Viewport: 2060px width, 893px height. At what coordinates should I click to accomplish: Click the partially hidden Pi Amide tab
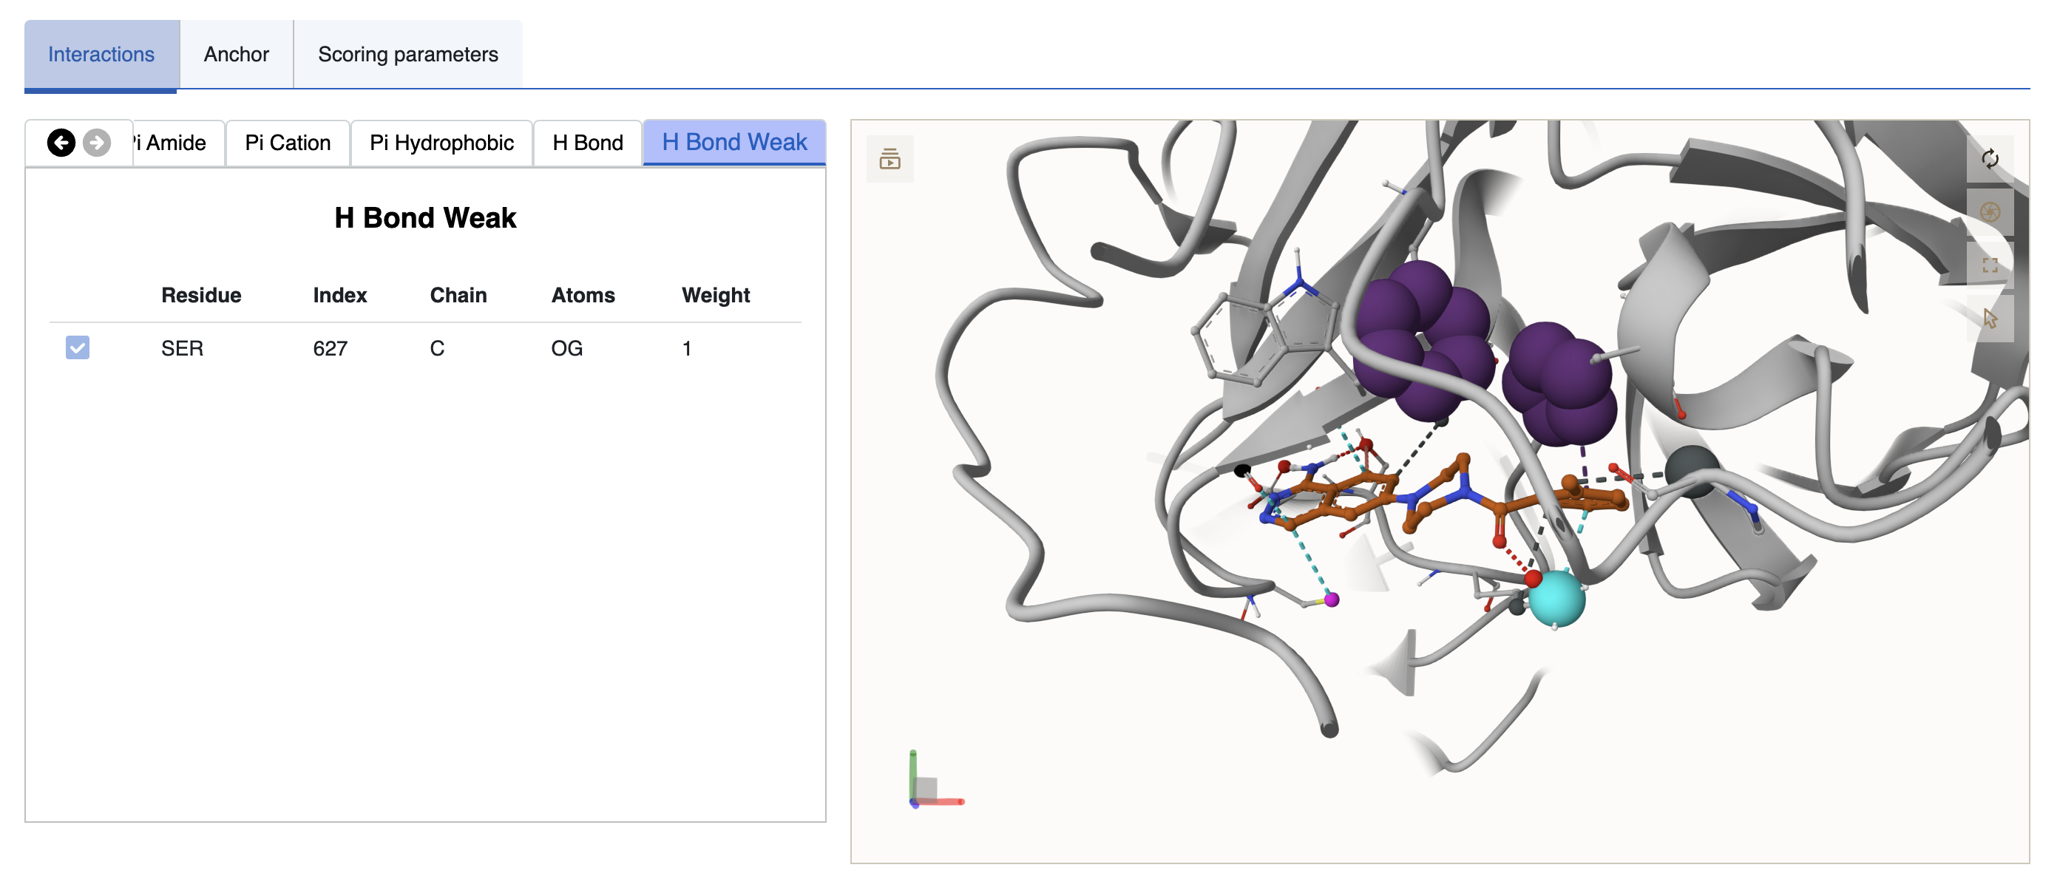tap(176, 143)
